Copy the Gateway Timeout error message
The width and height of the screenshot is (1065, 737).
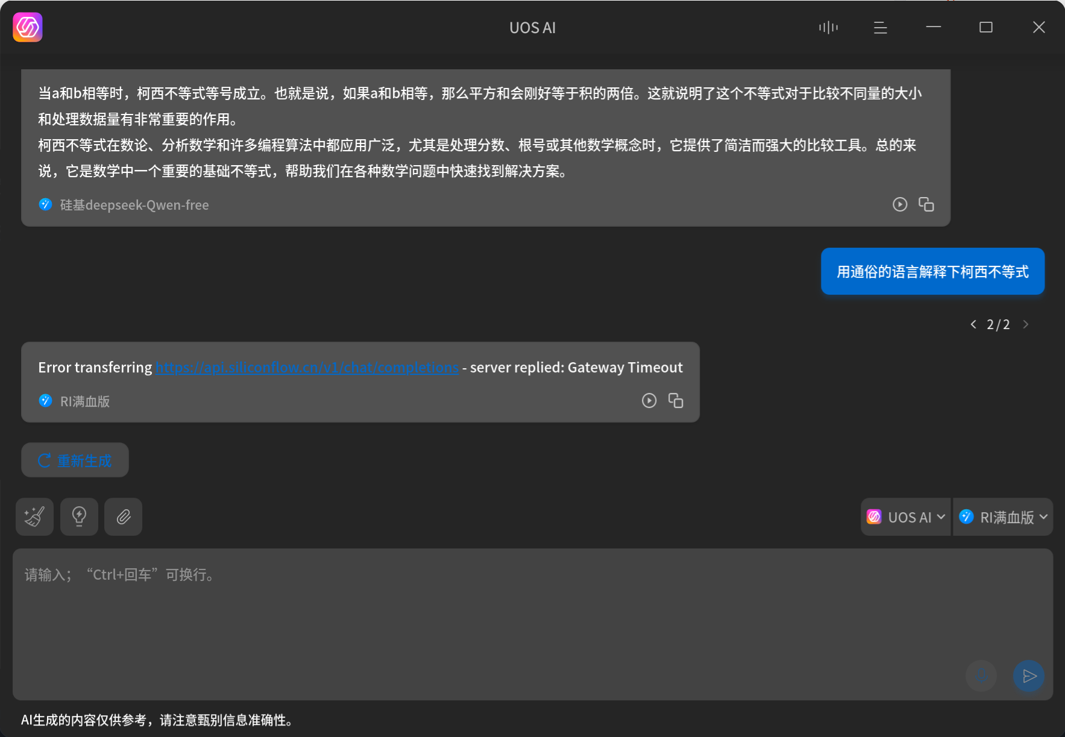tap(676, 401)
